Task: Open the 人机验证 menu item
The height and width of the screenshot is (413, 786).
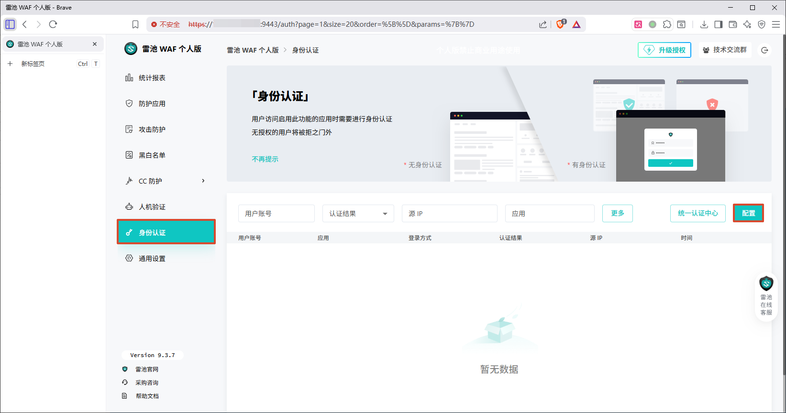Action: (166, 207)
